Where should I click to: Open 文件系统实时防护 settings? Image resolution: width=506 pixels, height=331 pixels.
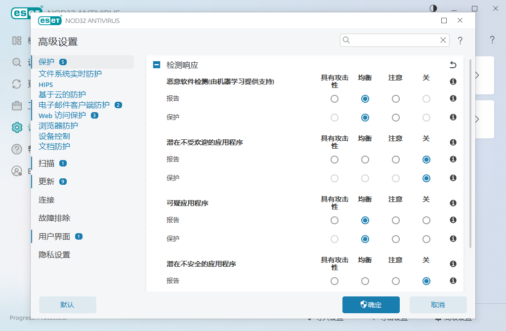(70, 74)
